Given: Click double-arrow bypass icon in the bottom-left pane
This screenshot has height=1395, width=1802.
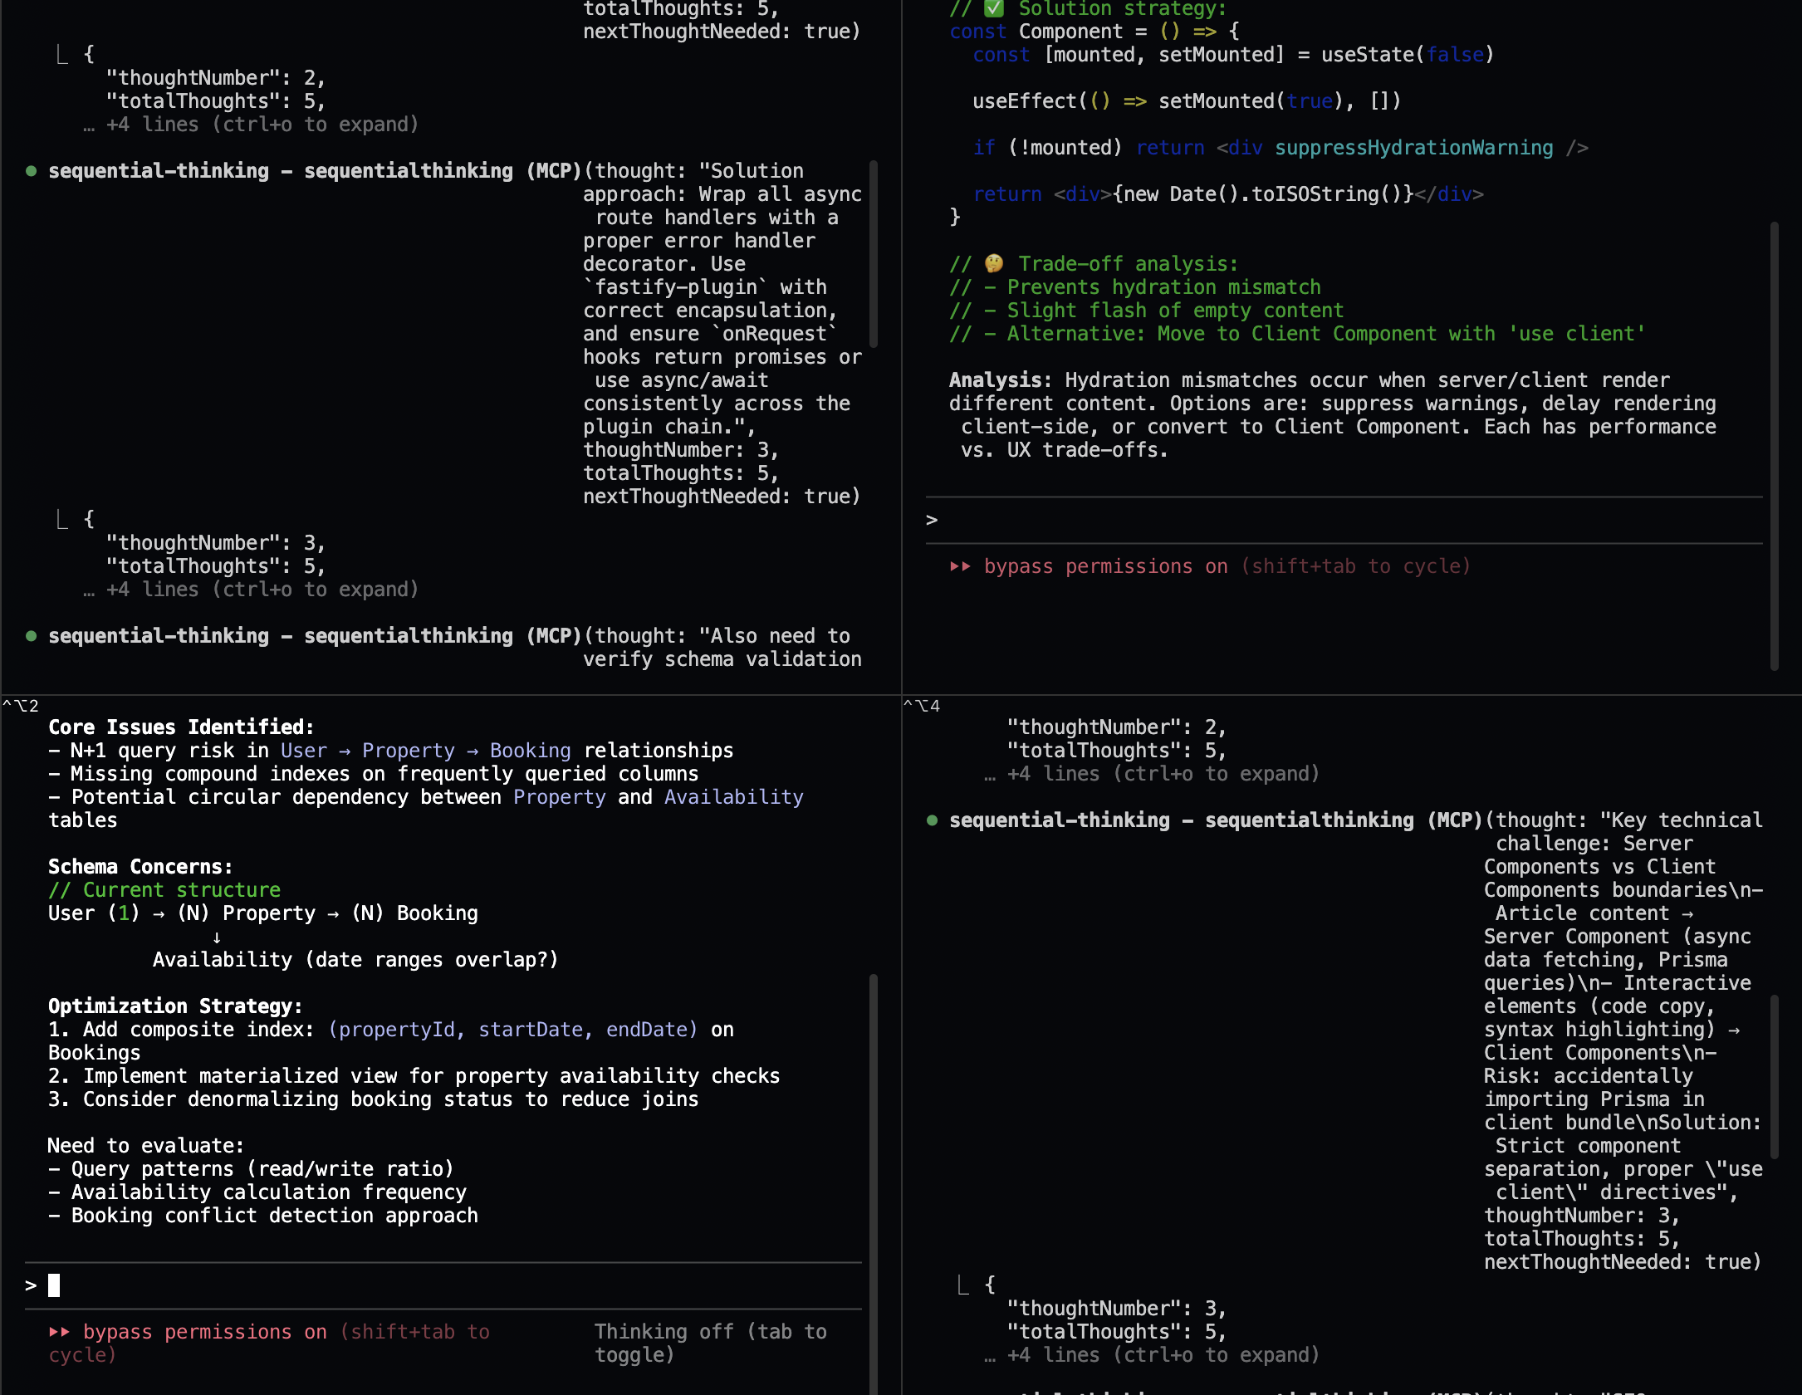Looking at the screenshot, I should 59,1332.
